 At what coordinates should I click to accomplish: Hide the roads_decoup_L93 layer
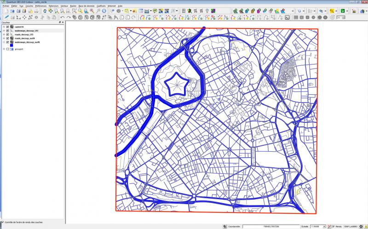coord(8,34)
